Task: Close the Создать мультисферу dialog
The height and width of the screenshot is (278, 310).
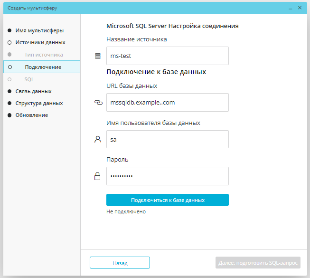Action: click(300, 8)
